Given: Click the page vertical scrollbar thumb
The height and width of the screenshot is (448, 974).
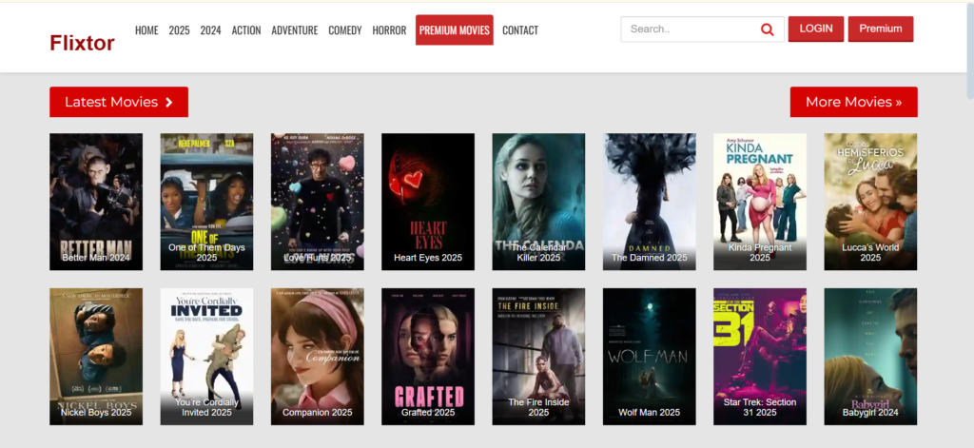Looking at the screenshot, I should click(x=970, y=51).
